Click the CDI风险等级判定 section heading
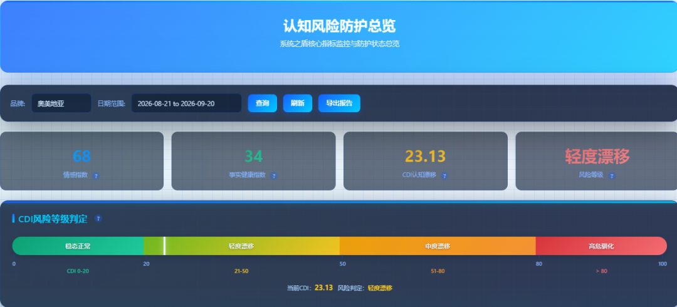Screen dimensions: 677x307 53,219
